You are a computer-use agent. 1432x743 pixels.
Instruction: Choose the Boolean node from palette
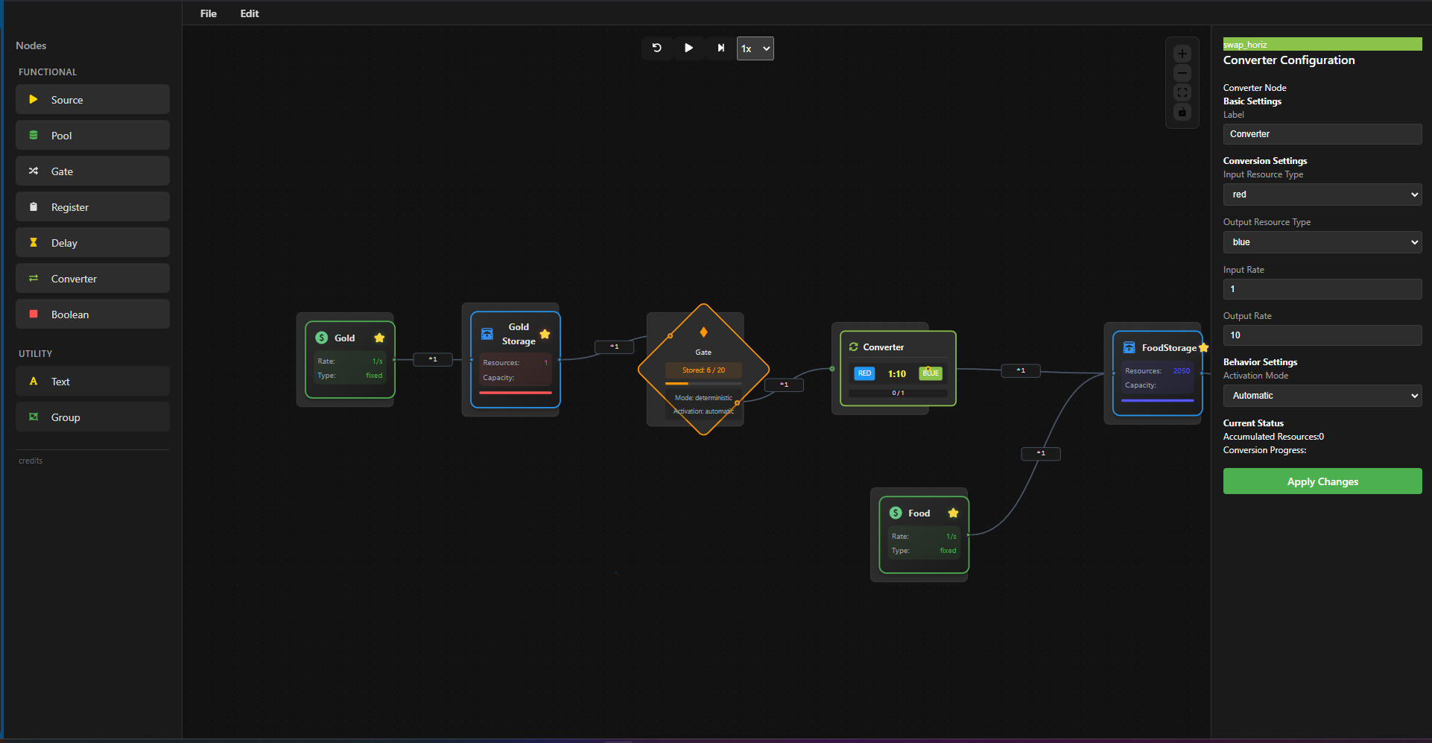click(x=92, y=314)
